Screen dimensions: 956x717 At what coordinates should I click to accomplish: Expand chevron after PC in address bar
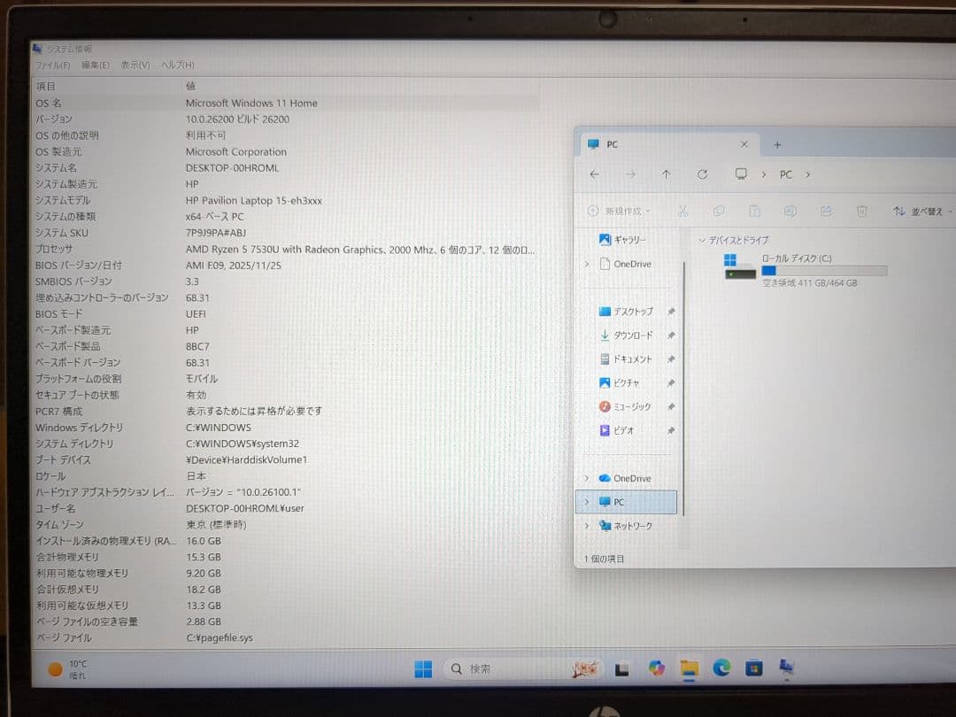pos(808,175)
